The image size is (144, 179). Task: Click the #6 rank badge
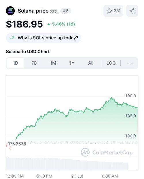(66, 11)
